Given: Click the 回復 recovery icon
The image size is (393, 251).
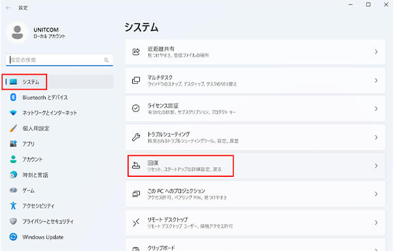Looking at the screenshot, I should (x=136, y=166).
